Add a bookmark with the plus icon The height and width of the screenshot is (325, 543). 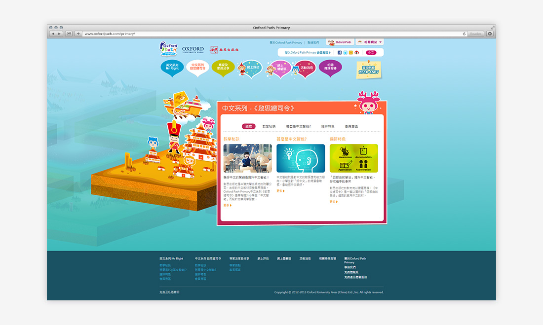pos(78,34)
